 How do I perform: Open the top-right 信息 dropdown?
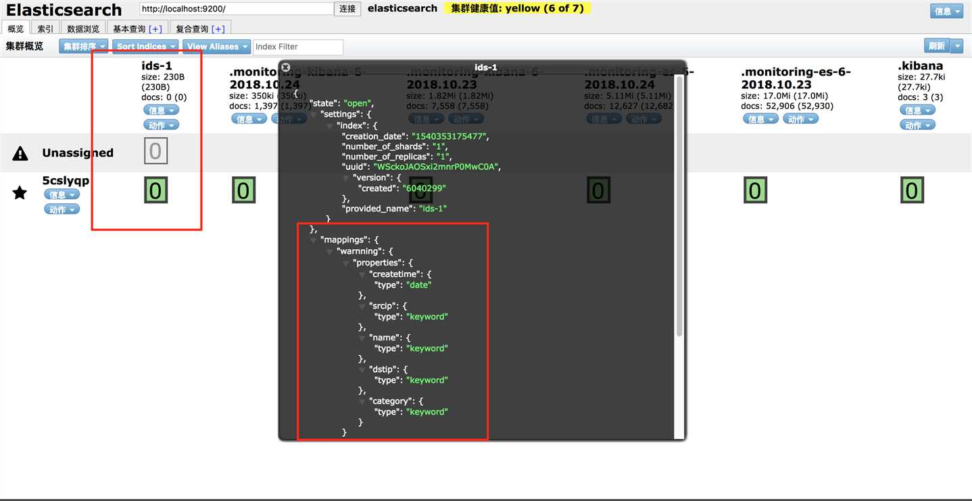[x=946, y=11]
